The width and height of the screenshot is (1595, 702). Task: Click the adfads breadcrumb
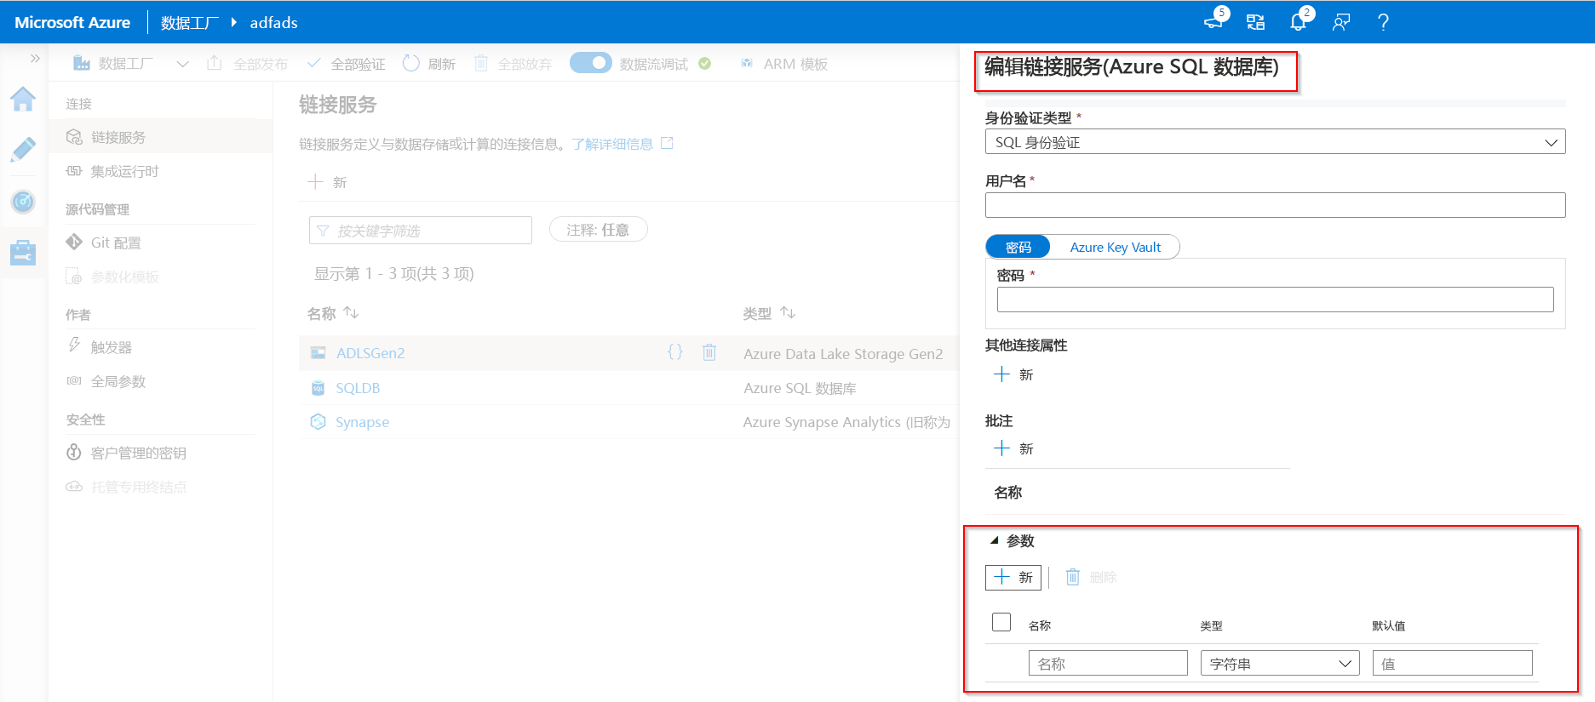pyautogui.click(x=273, y=23)
